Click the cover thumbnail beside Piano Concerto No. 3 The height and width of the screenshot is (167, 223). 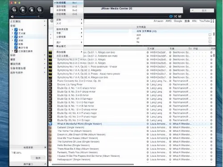click(x=50, y=81)
